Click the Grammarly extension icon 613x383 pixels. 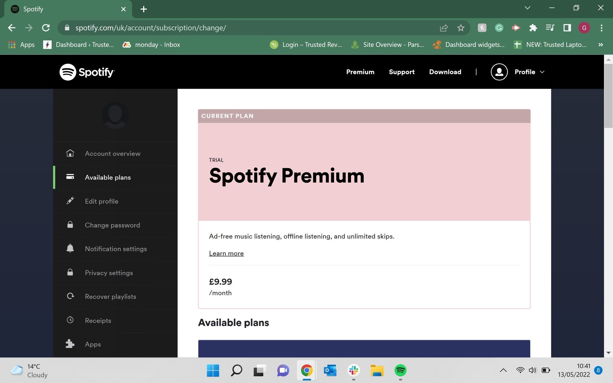pos(499,28)
